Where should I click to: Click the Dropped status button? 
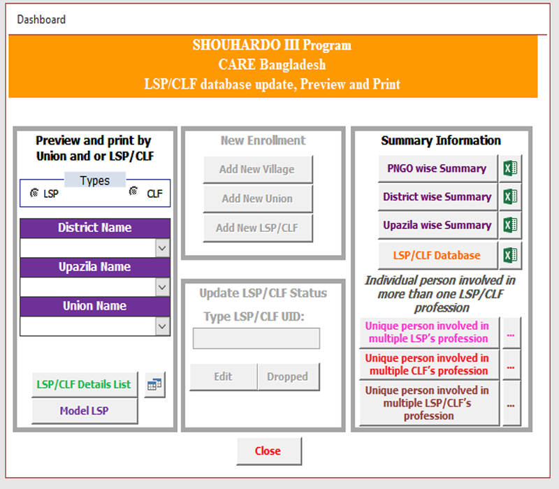288,377
